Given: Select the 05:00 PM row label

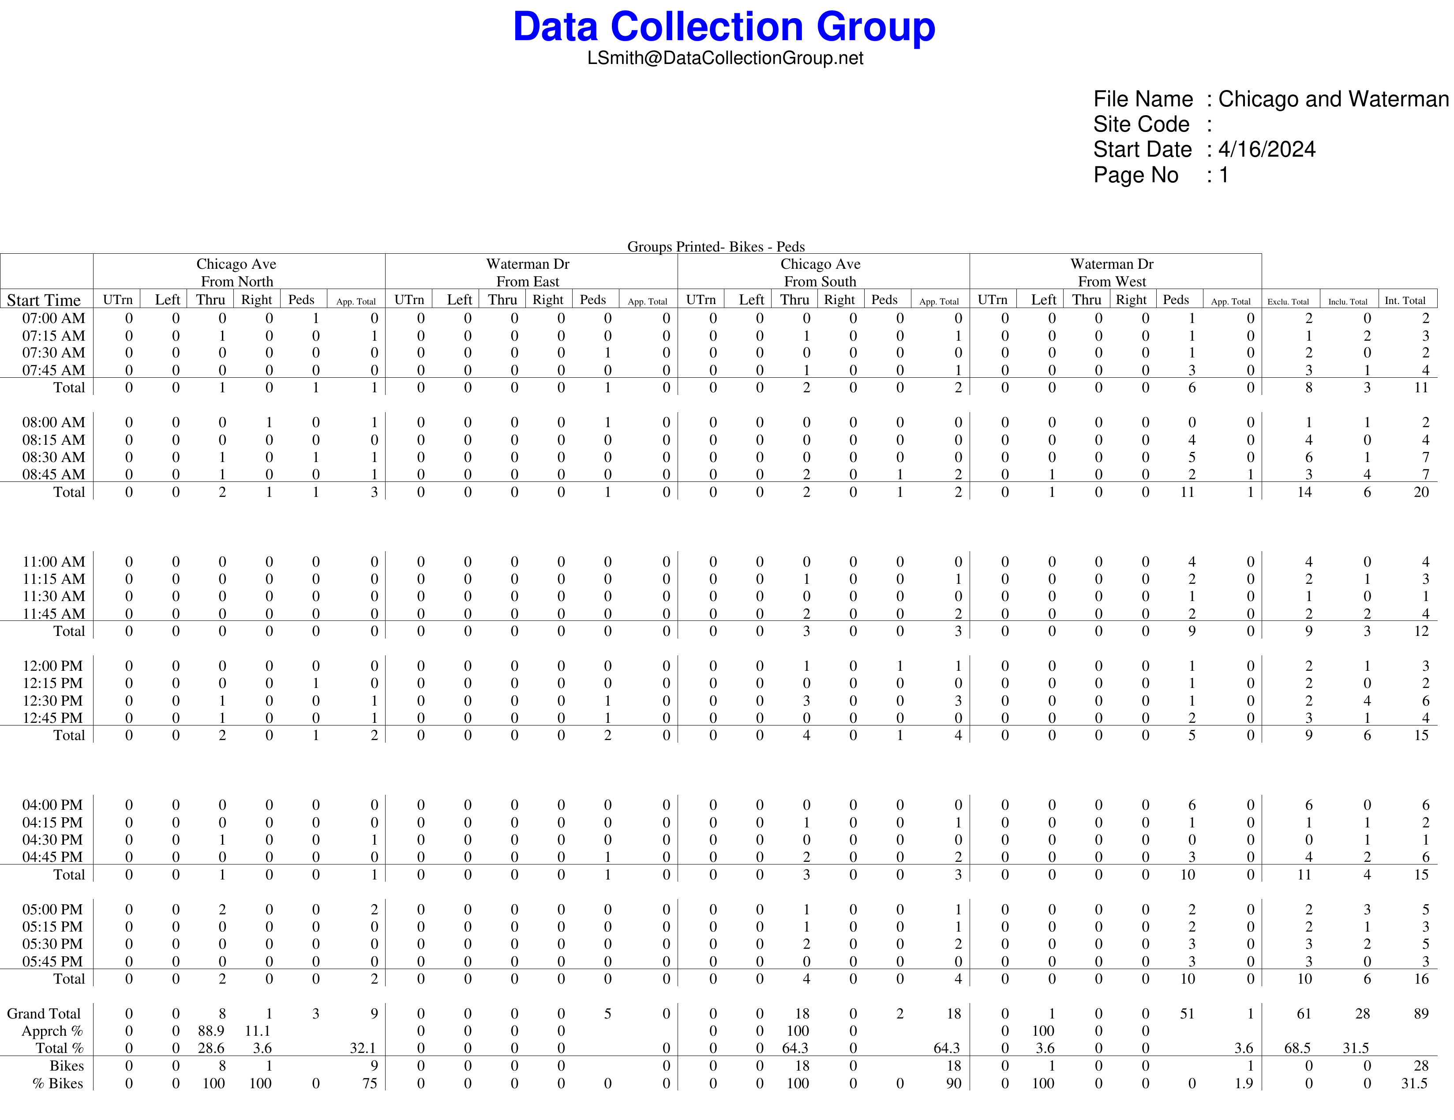Looking at the screenshot, I should tap(52, 910).
